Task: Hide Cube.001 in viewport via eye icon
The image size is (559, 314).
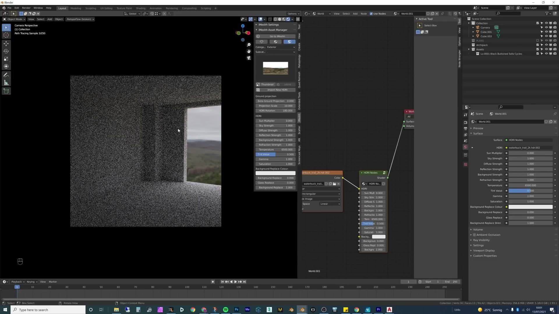Action: tap(546, 32)
